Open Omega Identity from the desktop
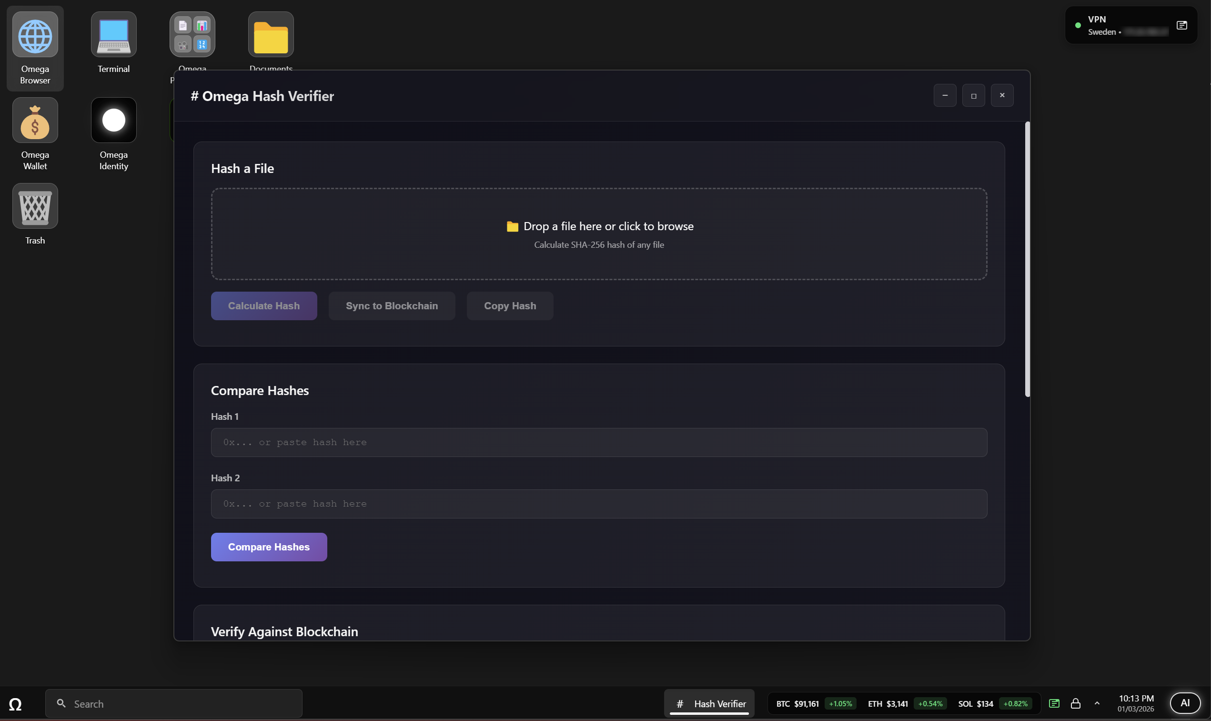The image size is (1211, 721). coord(113,120)
